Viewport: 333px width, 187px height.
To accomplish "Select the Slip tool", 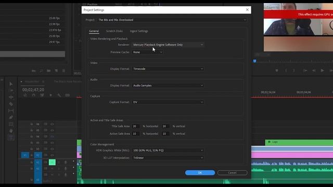I will pyautogui.click(x=11, y=111).
